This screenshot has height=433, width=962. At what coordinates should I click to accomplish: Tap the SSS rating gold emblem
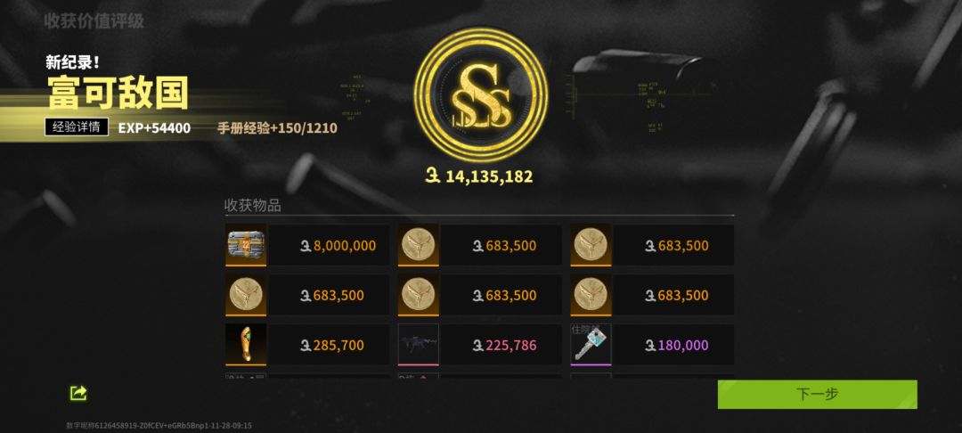pyautogui.click(x=480, y=95)
